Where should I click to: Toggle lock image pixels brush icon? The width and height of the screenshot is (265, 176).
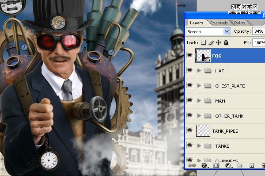tap(211, 42)
